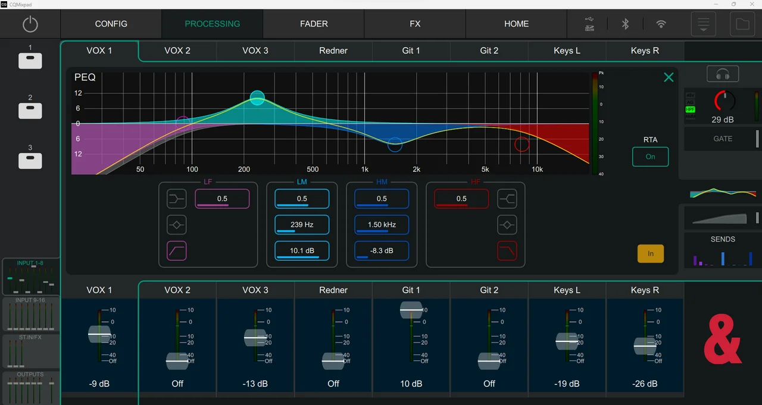
Task: Open the Bluetooth status icon
Action: [x=625, y=24]
